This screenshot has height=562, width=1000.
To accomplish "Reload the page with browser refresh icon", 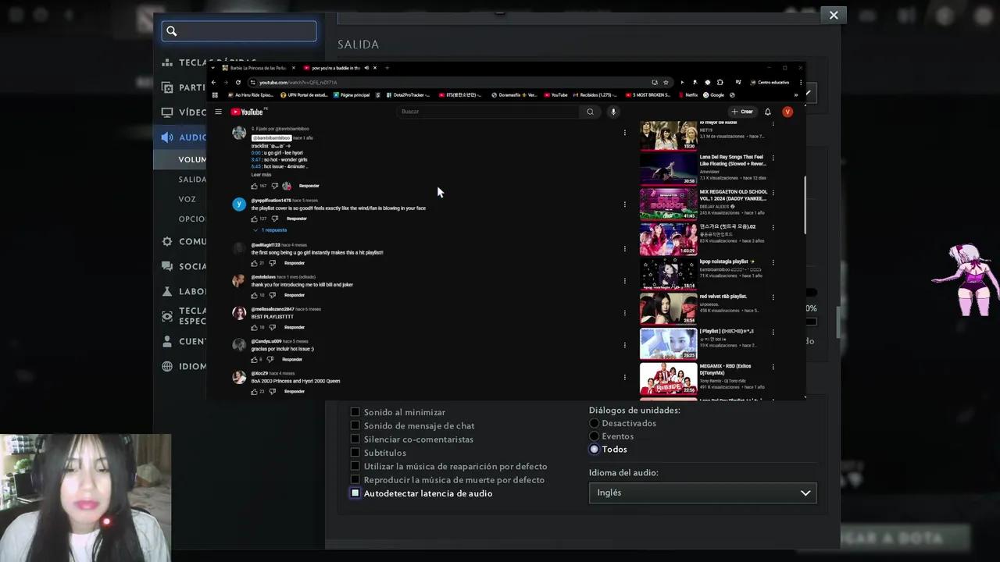I will (238, 82).
